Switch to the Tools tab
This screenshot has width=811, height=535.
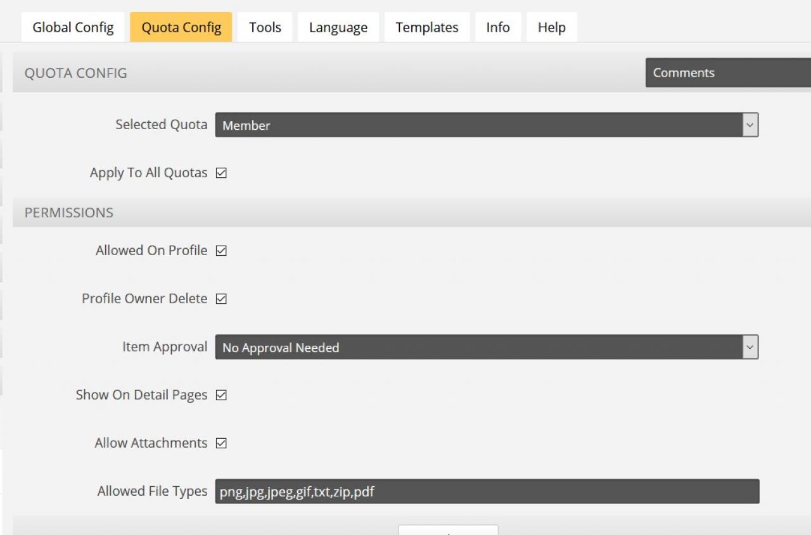click(265, 27)
